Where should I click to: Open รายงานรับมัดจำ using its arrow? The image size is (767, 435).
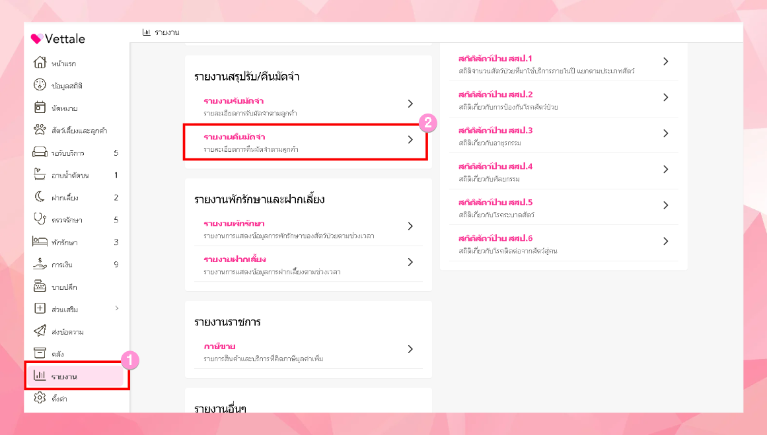coord(410,104)
